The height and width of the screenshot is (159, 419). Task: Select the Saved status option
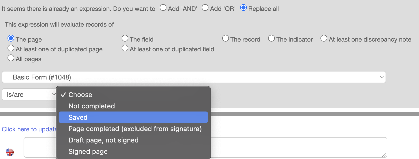click(x=78, y=117)
